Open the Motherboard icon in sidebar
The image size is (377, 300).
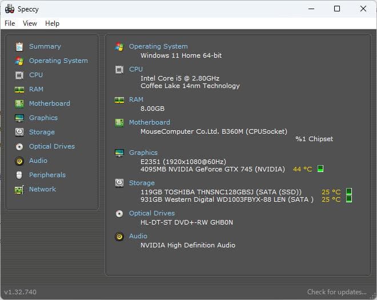tap(19, 103)
